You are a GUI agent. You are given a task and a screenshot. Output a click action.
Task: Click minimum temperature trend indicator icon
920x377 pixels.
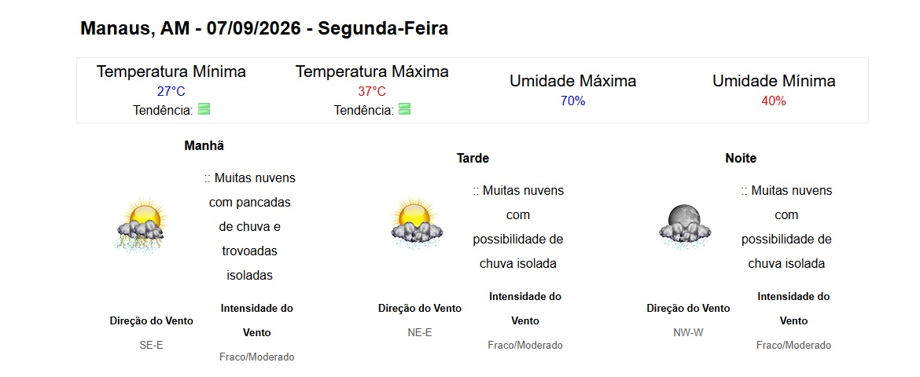(x=204, y=109)
